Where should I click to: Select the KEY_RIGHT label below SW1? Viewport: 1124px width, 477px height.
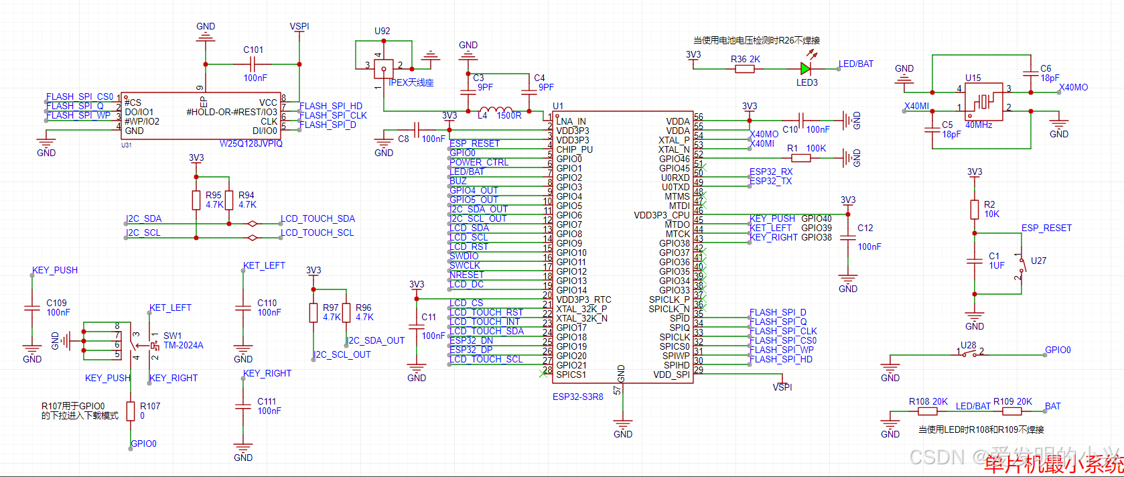tap(173, 378)
